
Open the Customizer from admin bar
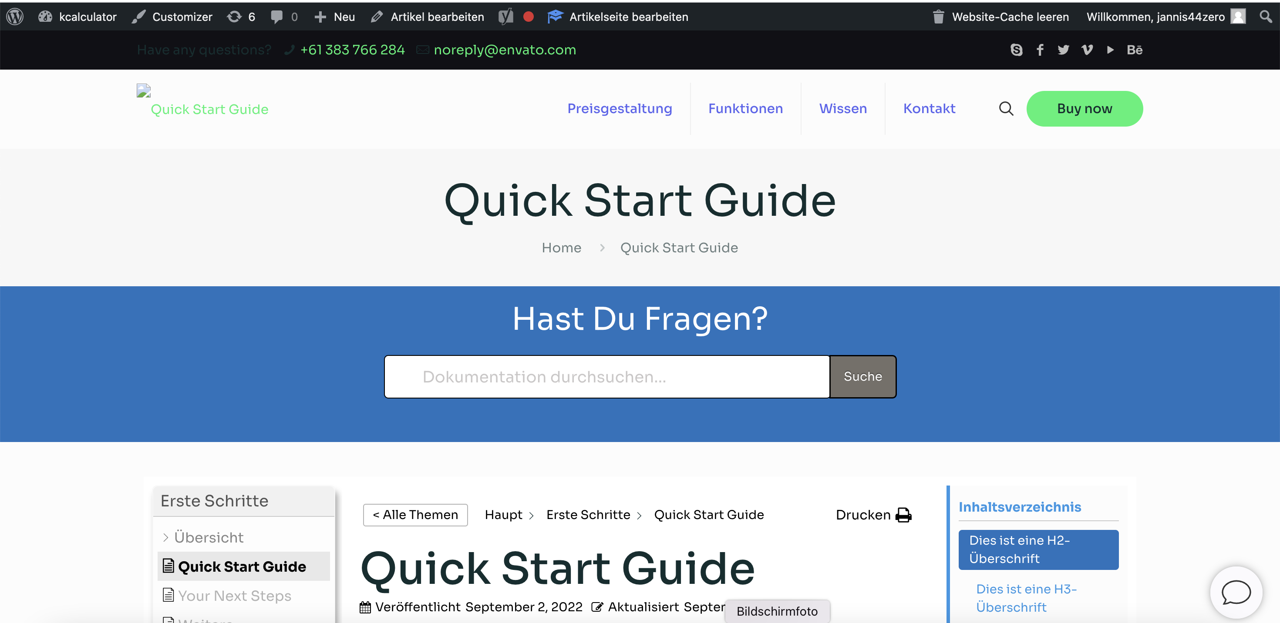click(x=172, y=17)
